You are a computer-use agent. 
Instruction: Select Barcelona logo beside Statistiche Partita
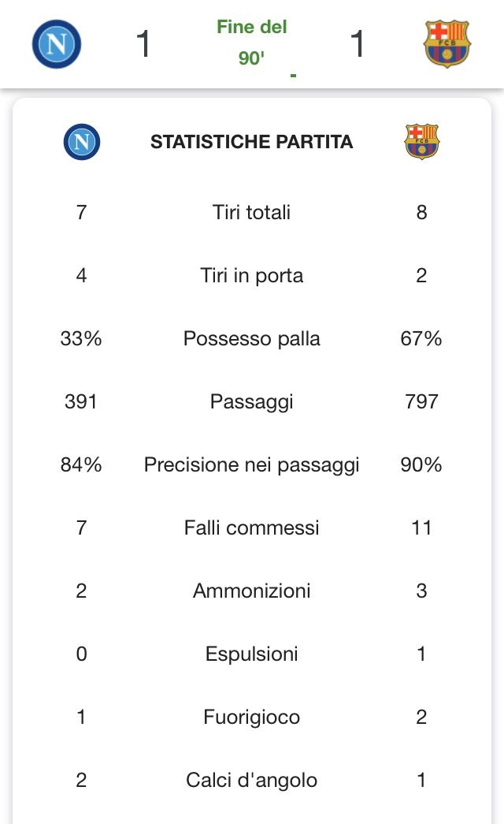tap(421, 142)
